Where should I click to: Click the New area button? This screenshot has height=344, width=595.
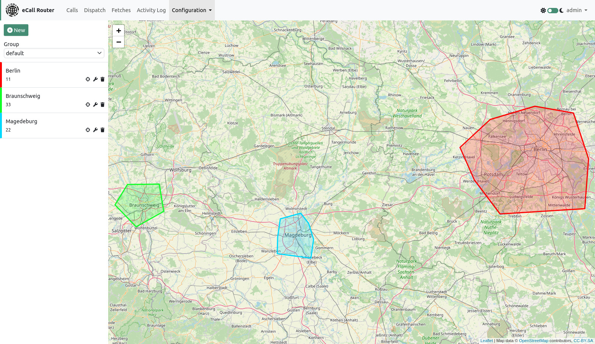point(16,30)
